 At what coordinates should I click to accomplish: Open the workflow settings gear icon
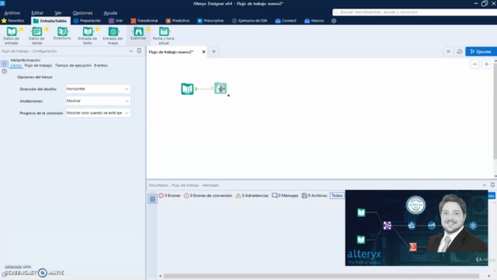coord(5,64)
